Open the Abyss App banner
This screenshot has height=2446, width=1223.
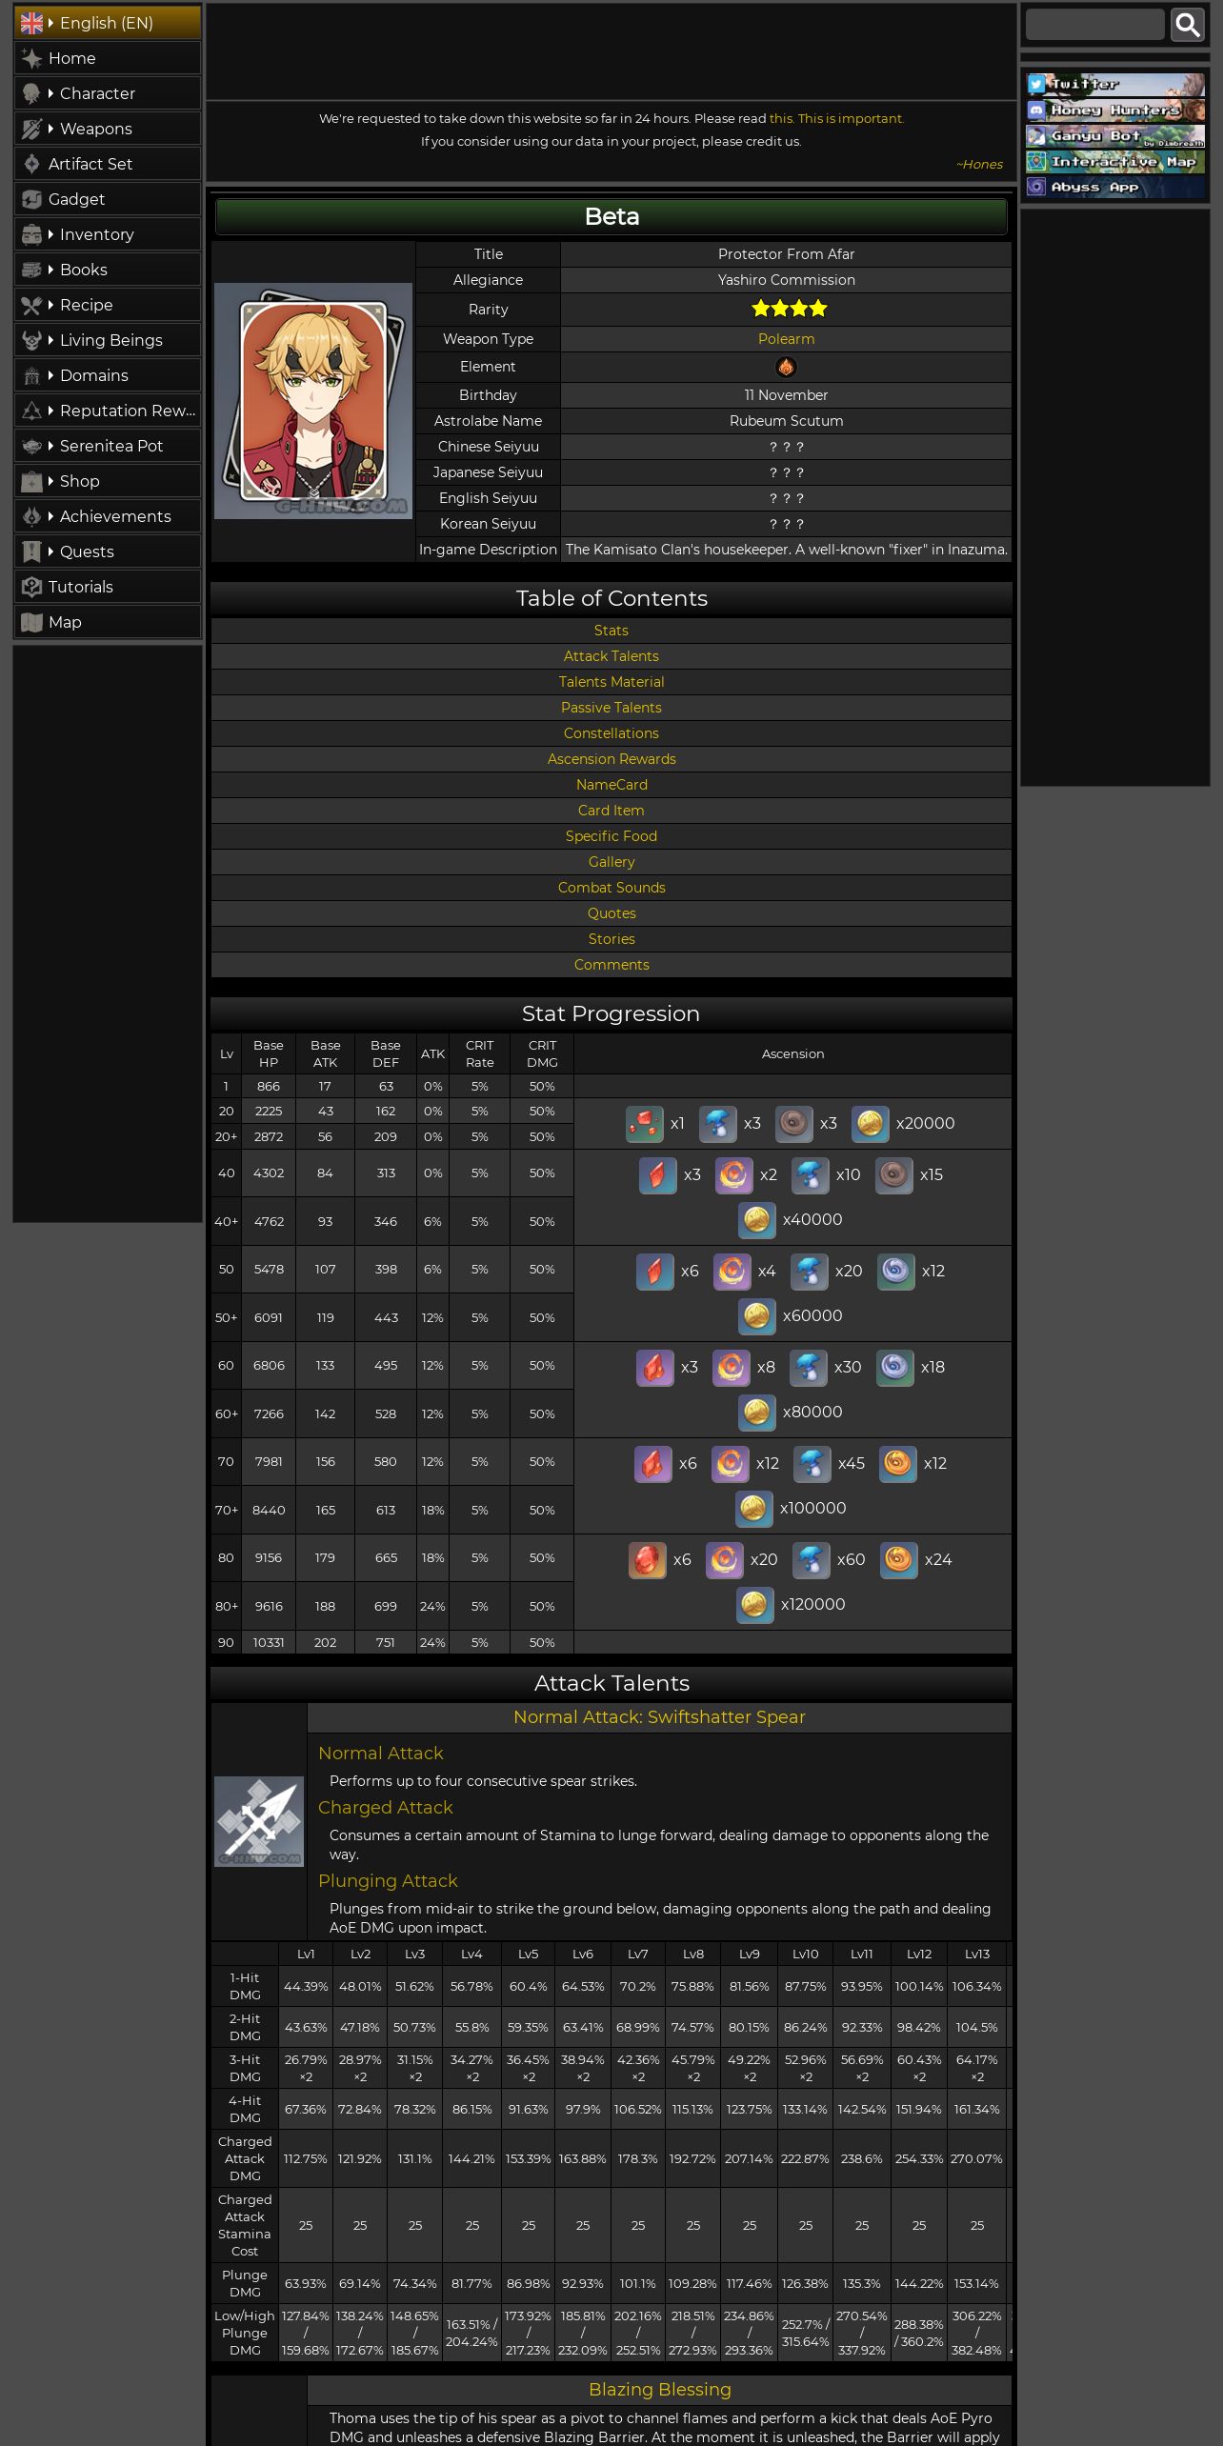coord(1115,188)
